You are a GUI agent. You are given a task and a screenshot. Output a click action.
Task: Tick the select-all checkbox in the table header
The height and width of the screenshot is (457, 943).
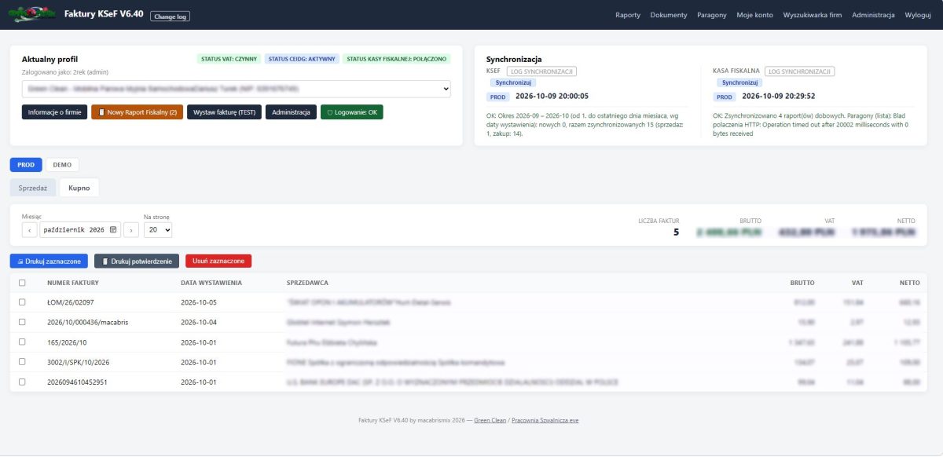click(x=22, y=283)
